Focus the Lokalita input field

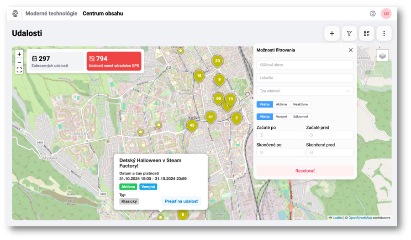coord(305,78)
